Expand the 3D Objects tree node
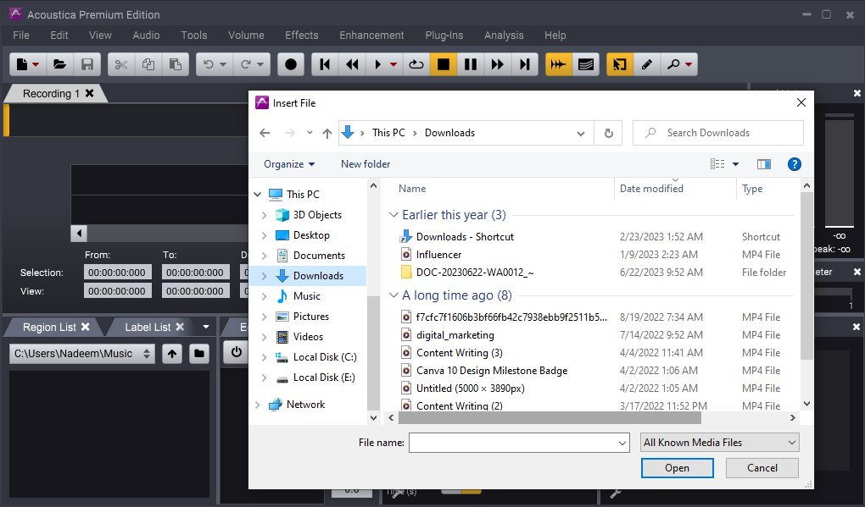 click(x=265, y=215)
